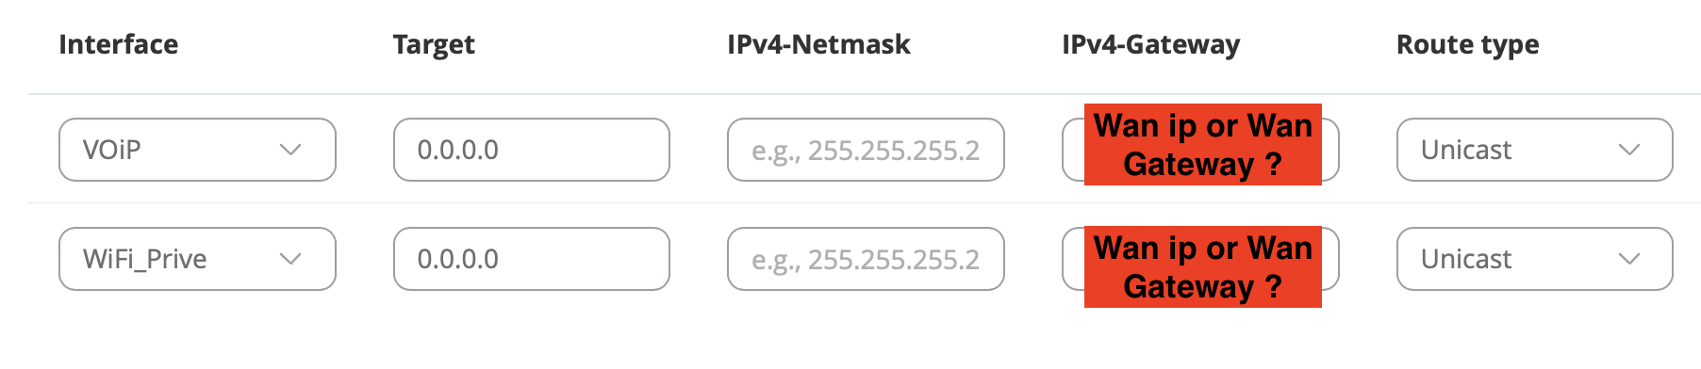Click the Target column header

[434, 44]
